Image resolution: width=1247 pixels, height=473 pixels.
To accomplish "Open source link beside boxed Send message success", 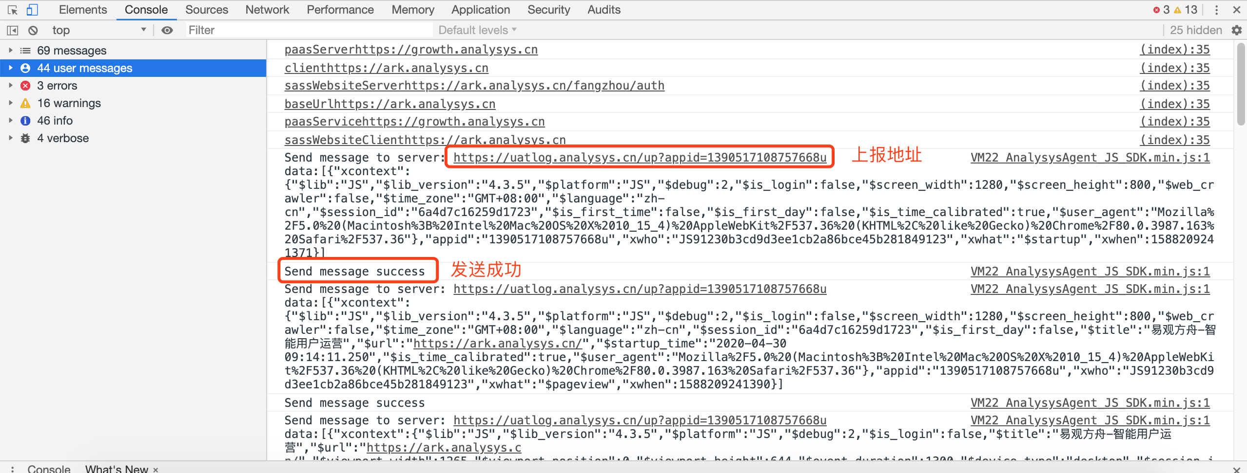I will pos(1090,272).
